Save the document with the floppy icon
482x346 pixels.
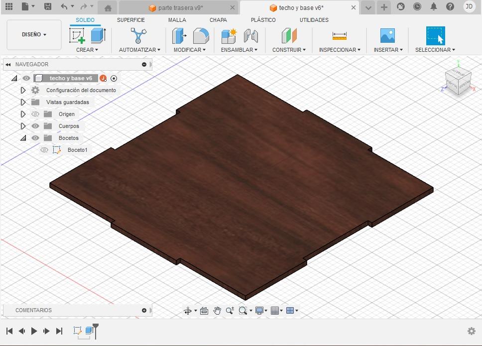[x=48, y=6]
